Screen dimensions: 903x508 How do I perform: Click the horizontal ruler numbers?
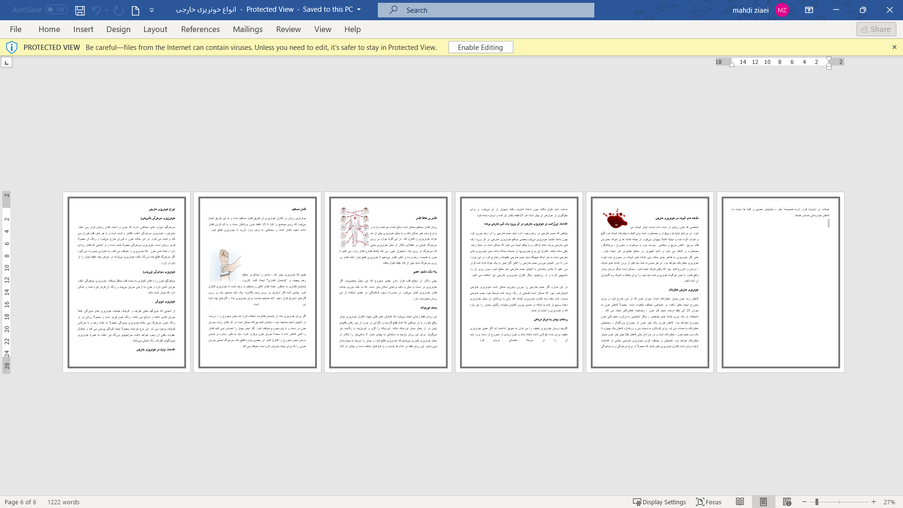coord(780,62)
